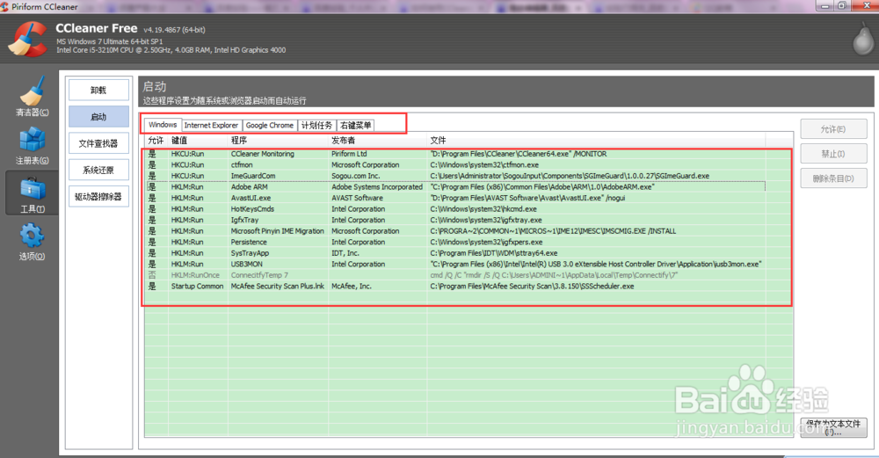Select the ctfmon startup entry
The height and width of the screenshot is (458, 879).
tap(454, 164)
